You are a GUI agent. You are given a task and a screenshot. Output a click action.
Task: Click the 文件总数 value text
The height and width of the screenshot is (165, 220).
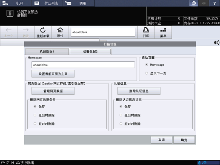point(212,18)
